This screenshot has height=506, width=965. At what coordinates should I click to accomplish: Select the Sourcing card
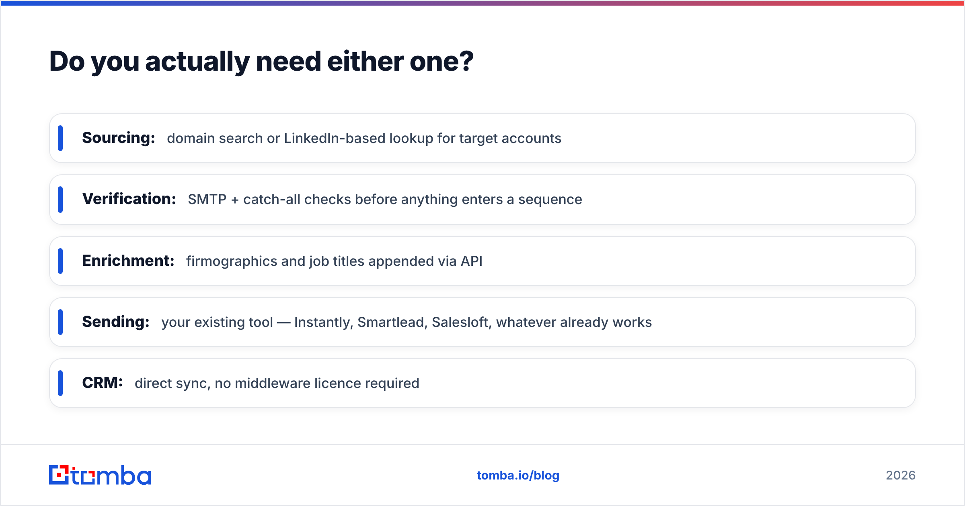(482, 138)
